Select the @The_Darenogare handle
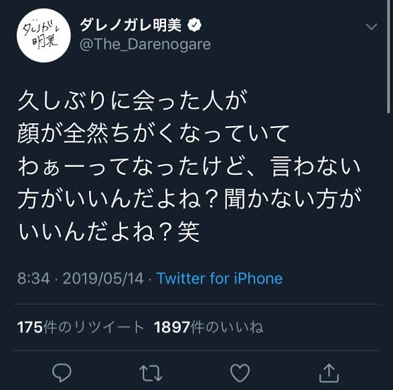This screenshot has height=390, width=393. click(145, 45)
